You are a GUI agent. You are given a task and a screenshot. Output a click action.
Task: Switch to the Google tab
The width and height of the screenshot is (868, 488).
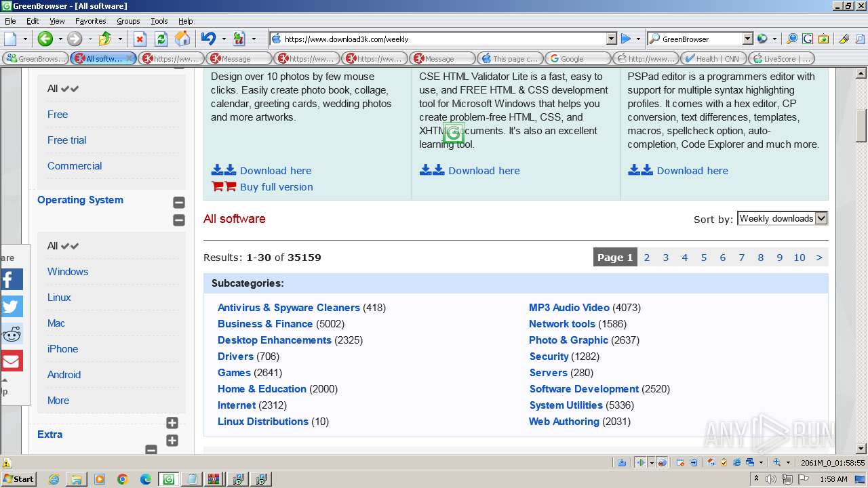[577, 58]
